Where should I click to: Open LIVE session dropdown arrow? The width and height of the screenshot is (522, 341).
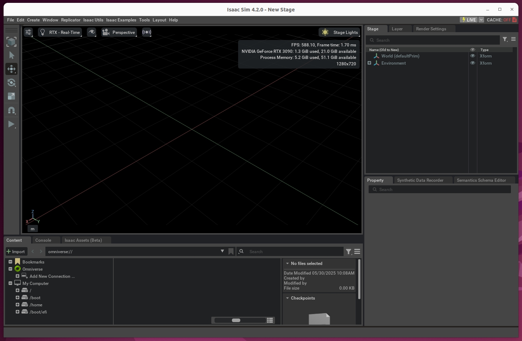481,20
